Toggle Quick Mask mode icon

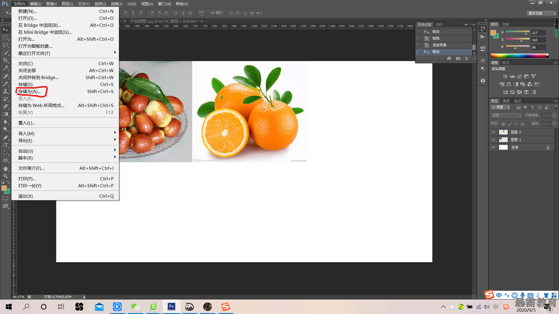(6, 198)
